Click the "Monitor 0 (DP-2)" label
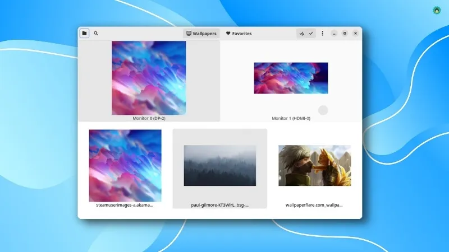The image size is (449, 252). 149,119
